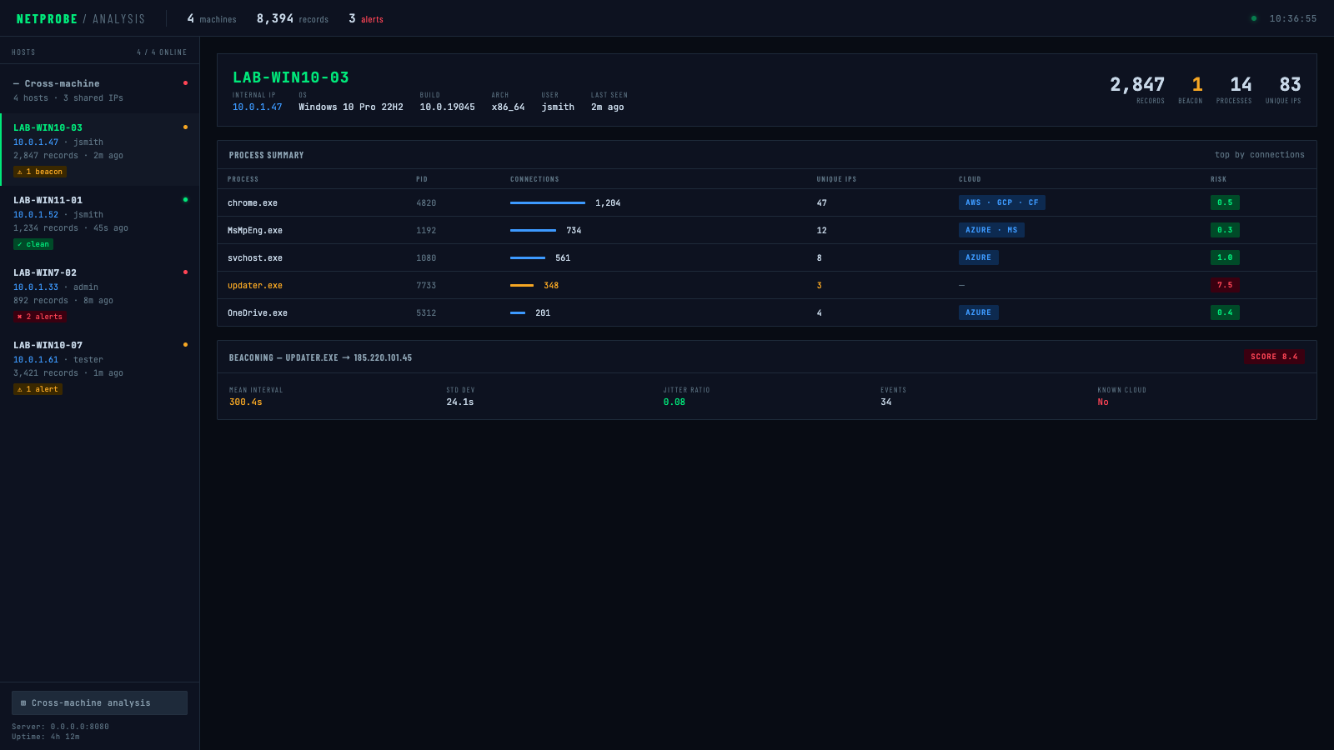Click the IP 10.0.1.52 in sidebar
The image size is (1334, 750).
tap(36, 215)
